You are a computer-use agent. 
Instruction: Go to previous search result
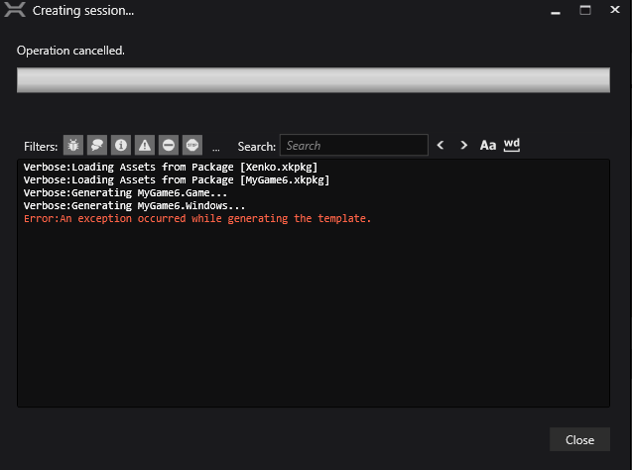[x=441, y=145]
